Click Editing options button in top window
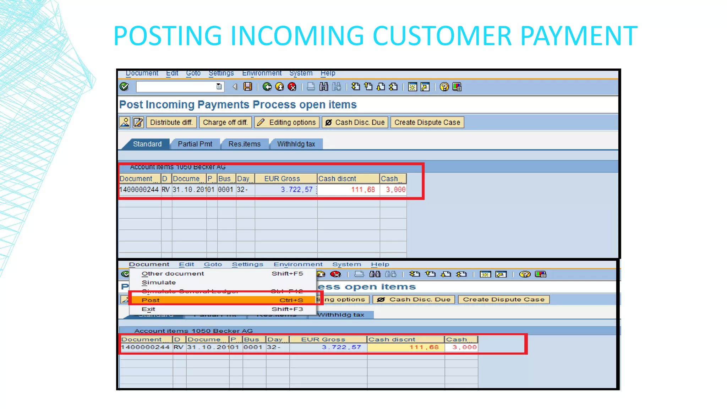This screenshot has width=727, height=409. click(x=287, y=122)
